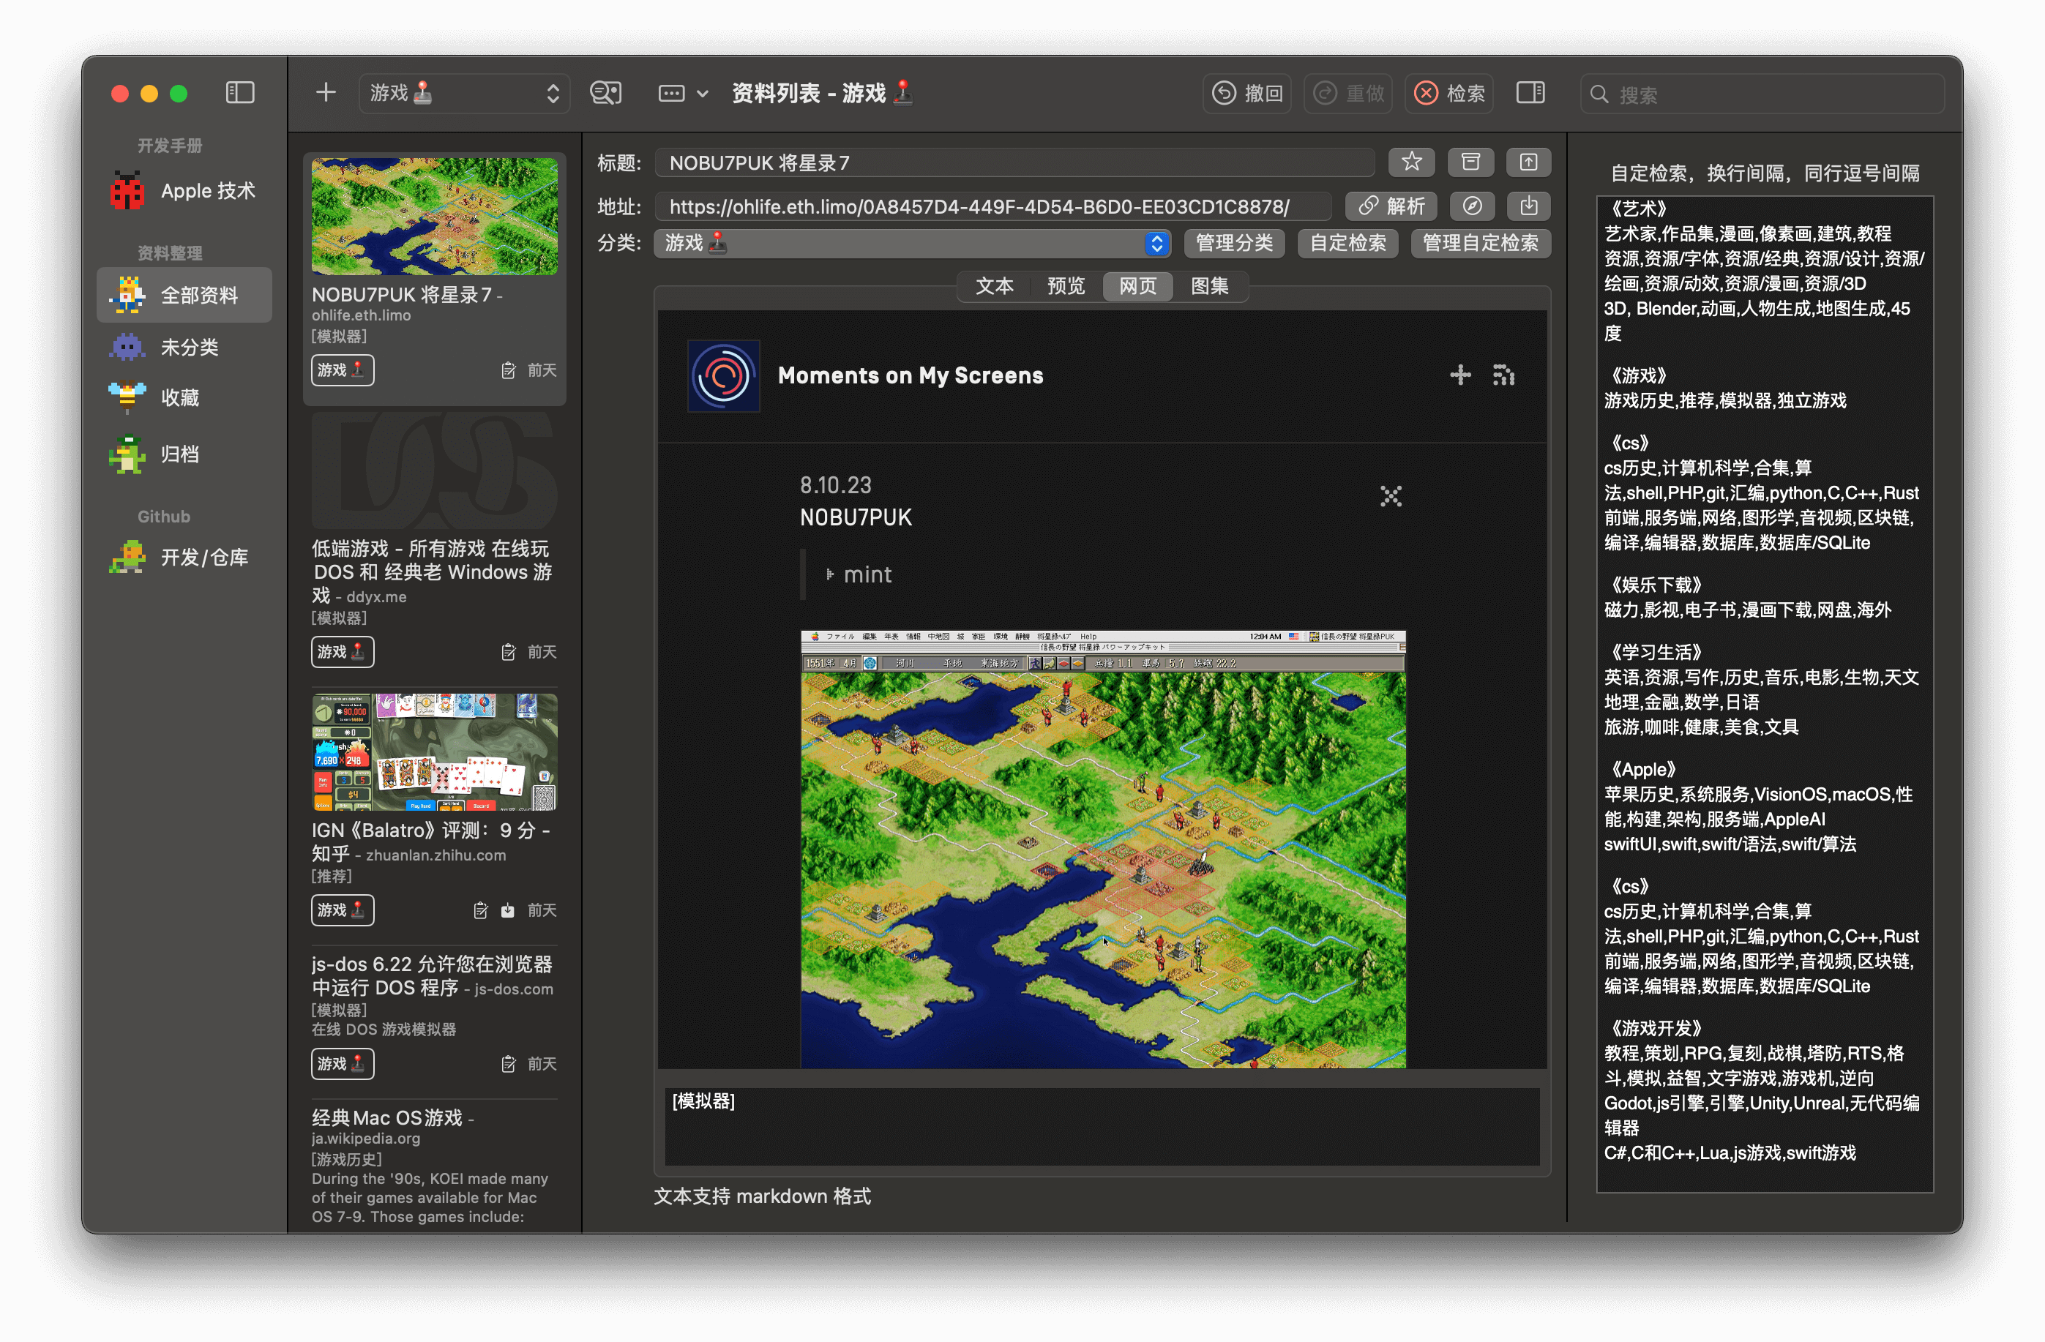Switch to the 文本 tab
The image size is (2045, 1342).
[994, 285]
